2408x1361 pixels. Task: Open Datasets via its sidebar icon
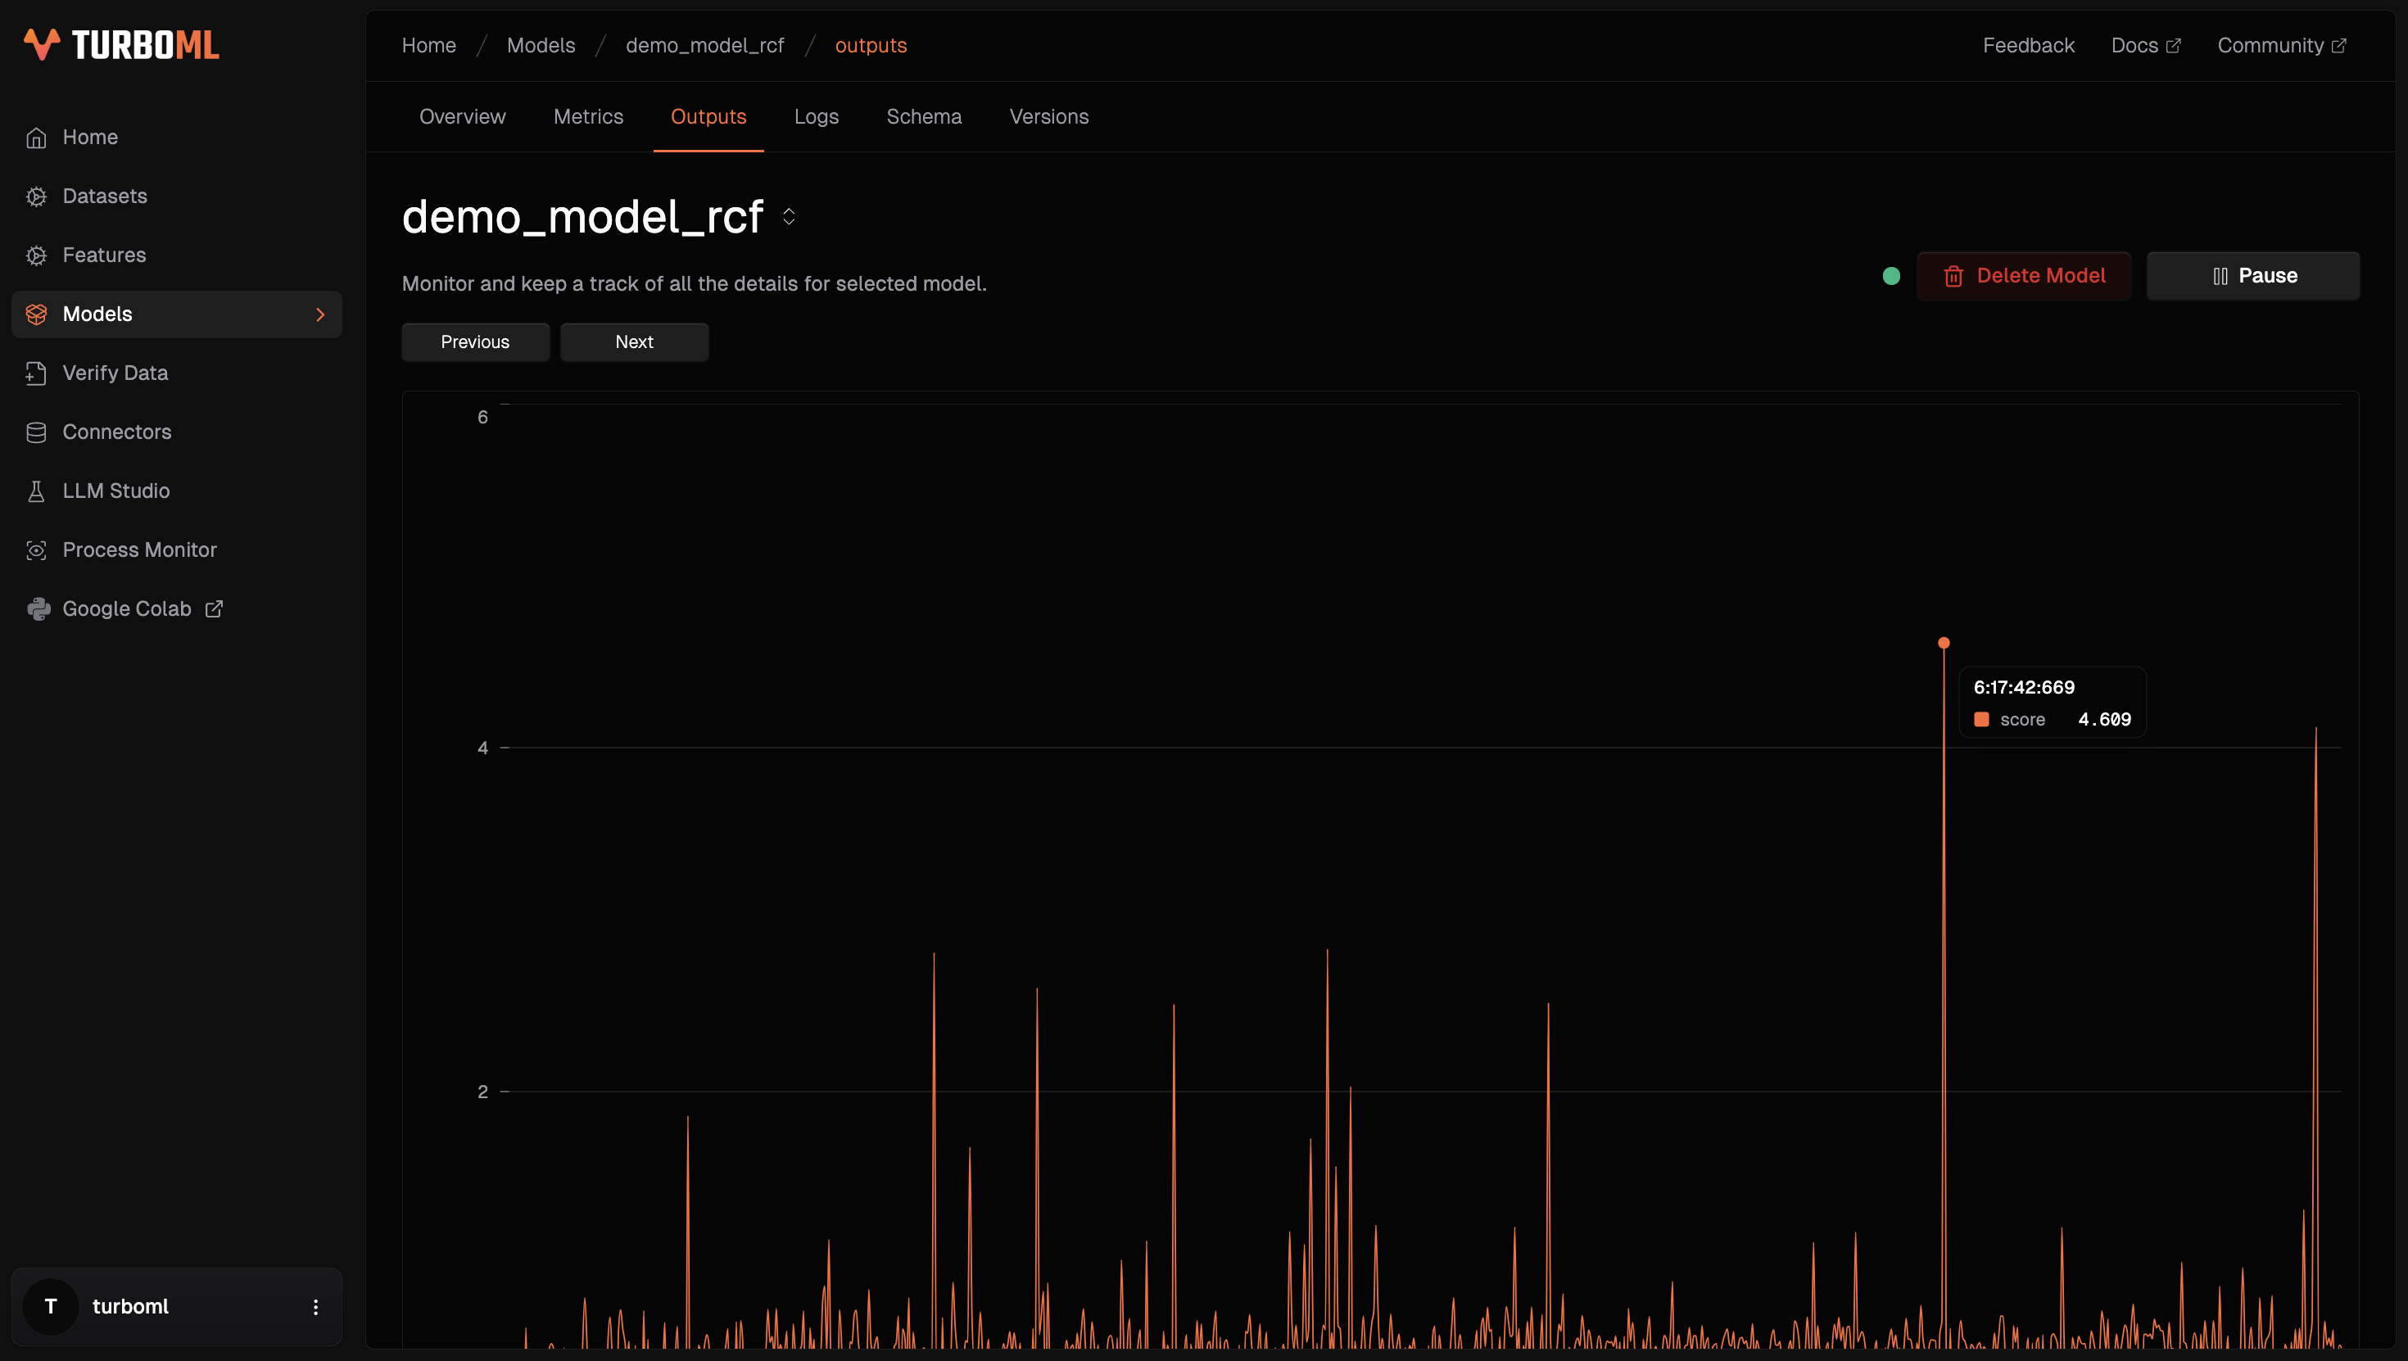click(x=37, y=197)
